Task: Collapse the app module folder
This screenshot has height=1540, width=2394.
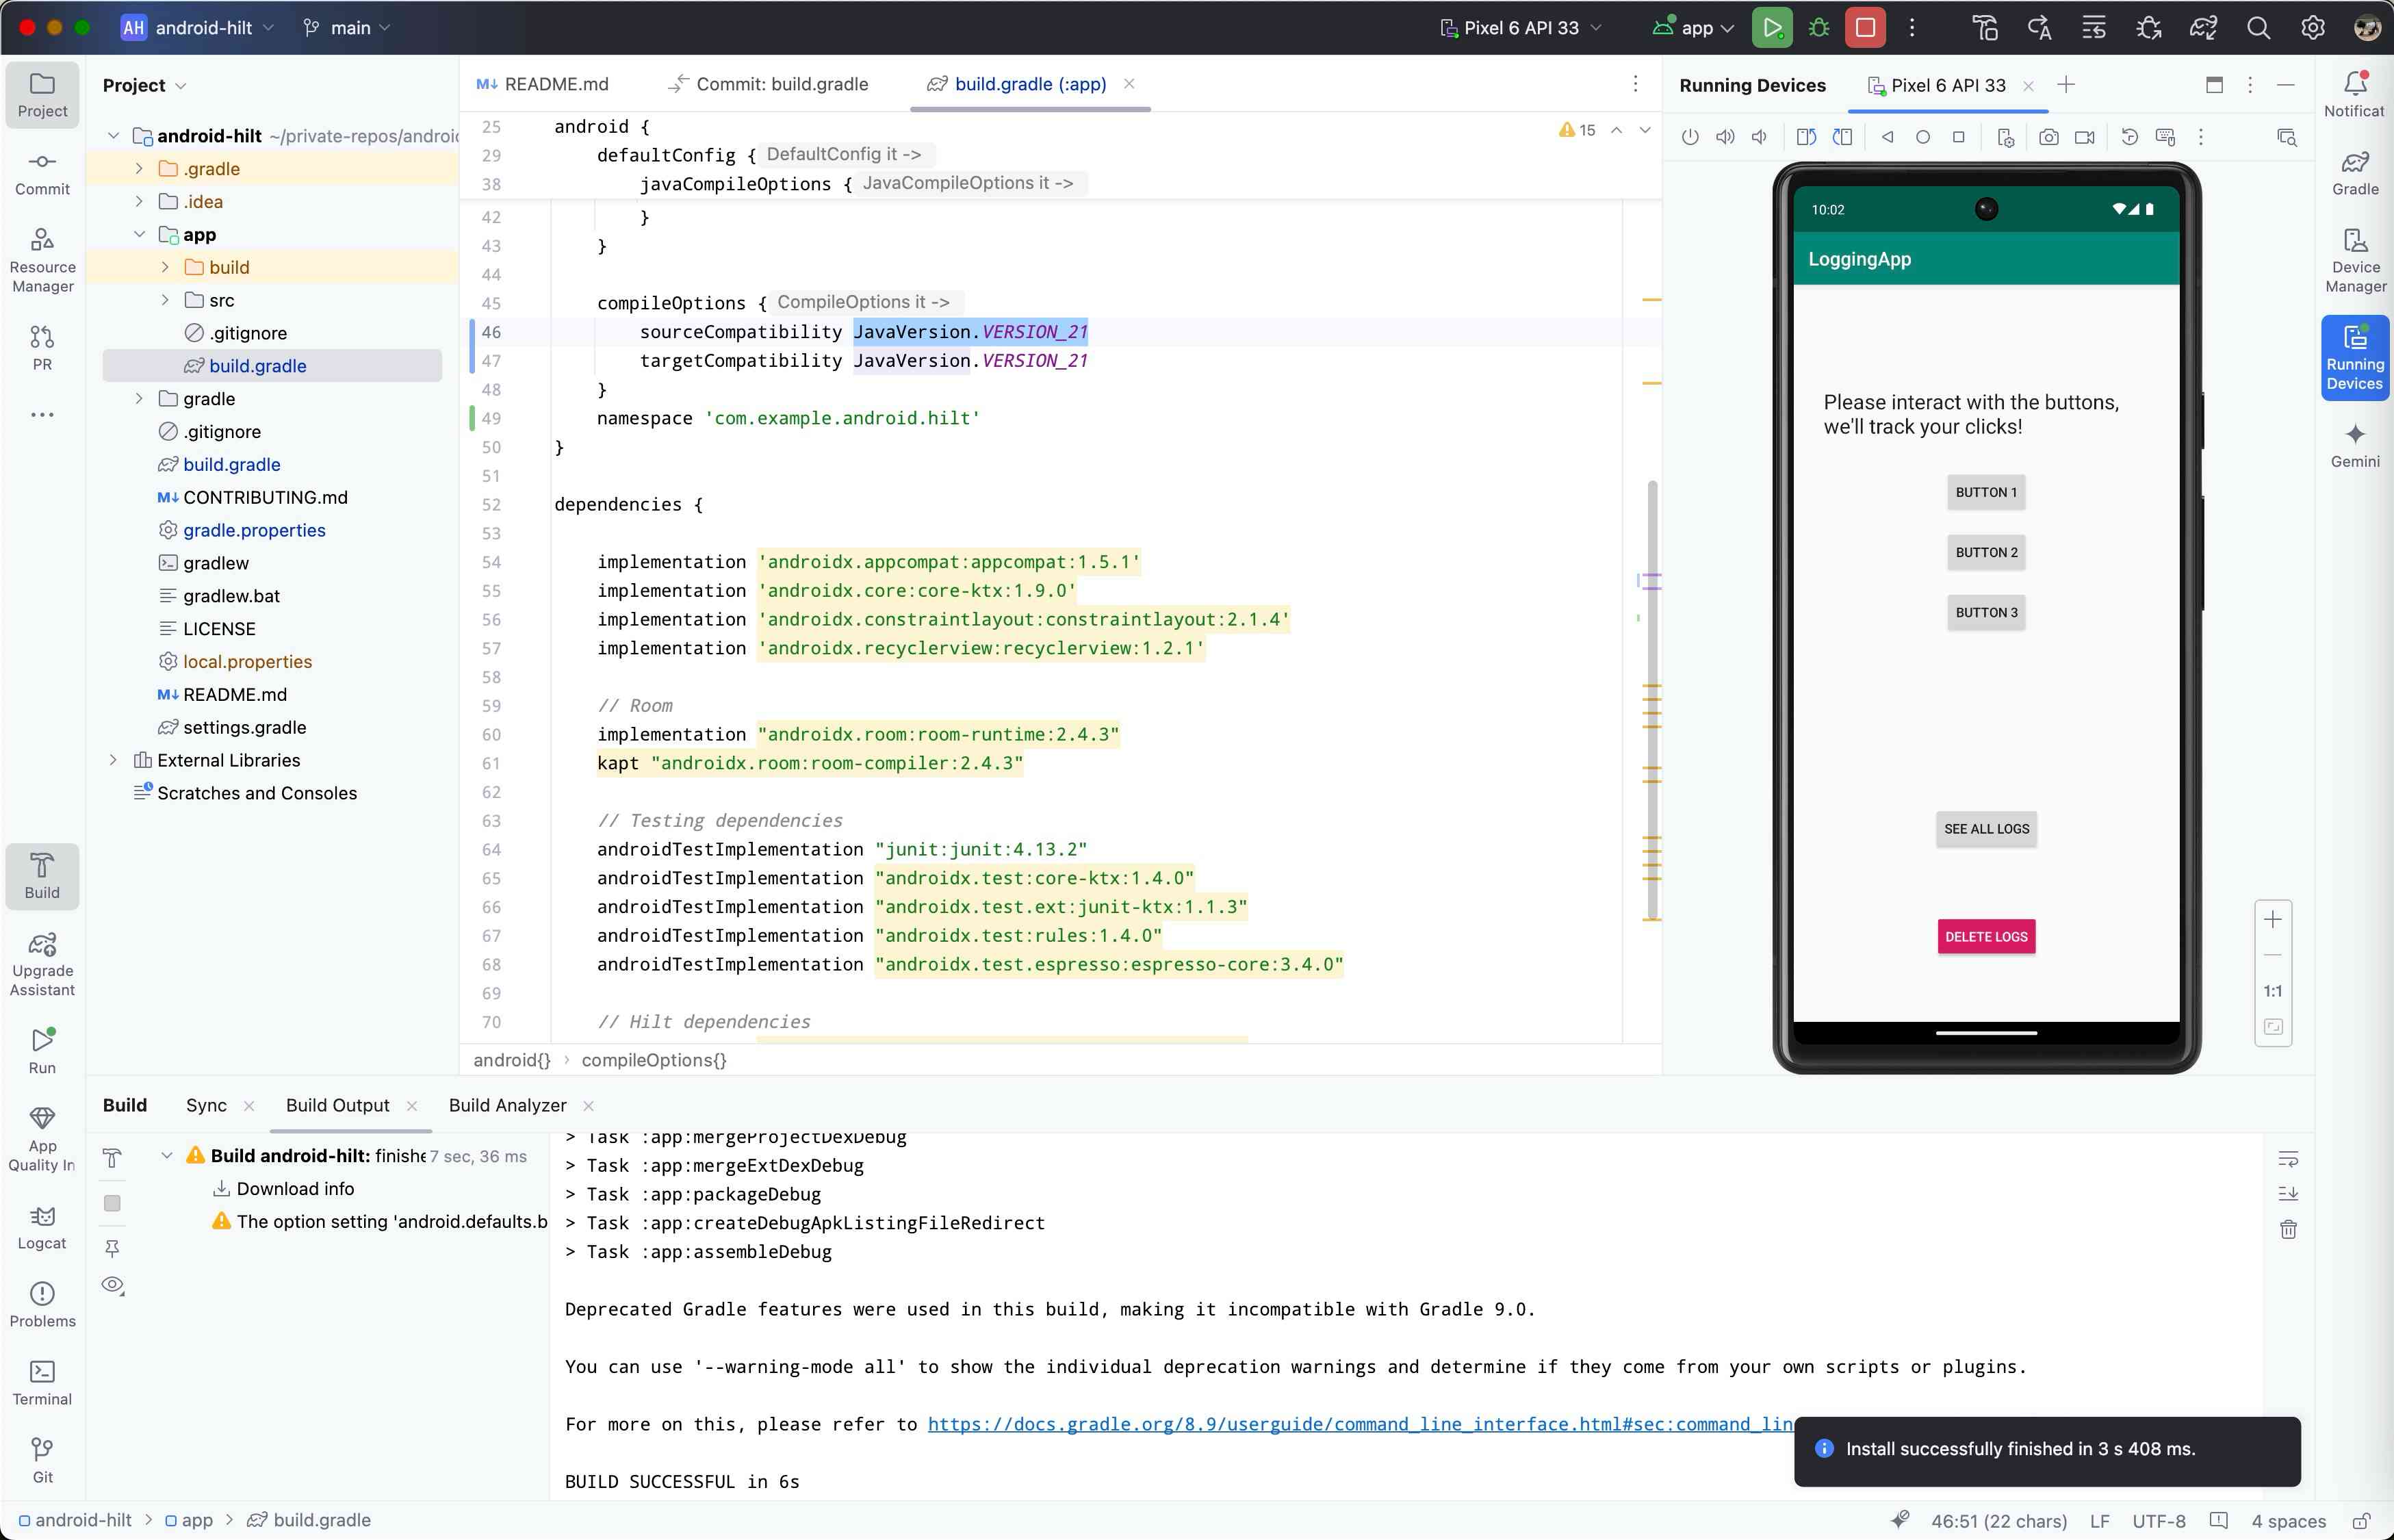Action: (139, 234)
